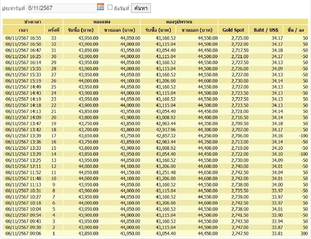Select time cell 06/11/2567 13:47

[23, 124]
